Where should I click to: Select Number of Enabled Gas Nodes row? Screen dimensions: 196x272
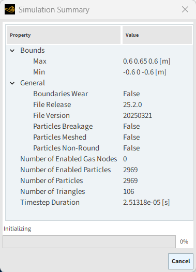click(99, 159)
